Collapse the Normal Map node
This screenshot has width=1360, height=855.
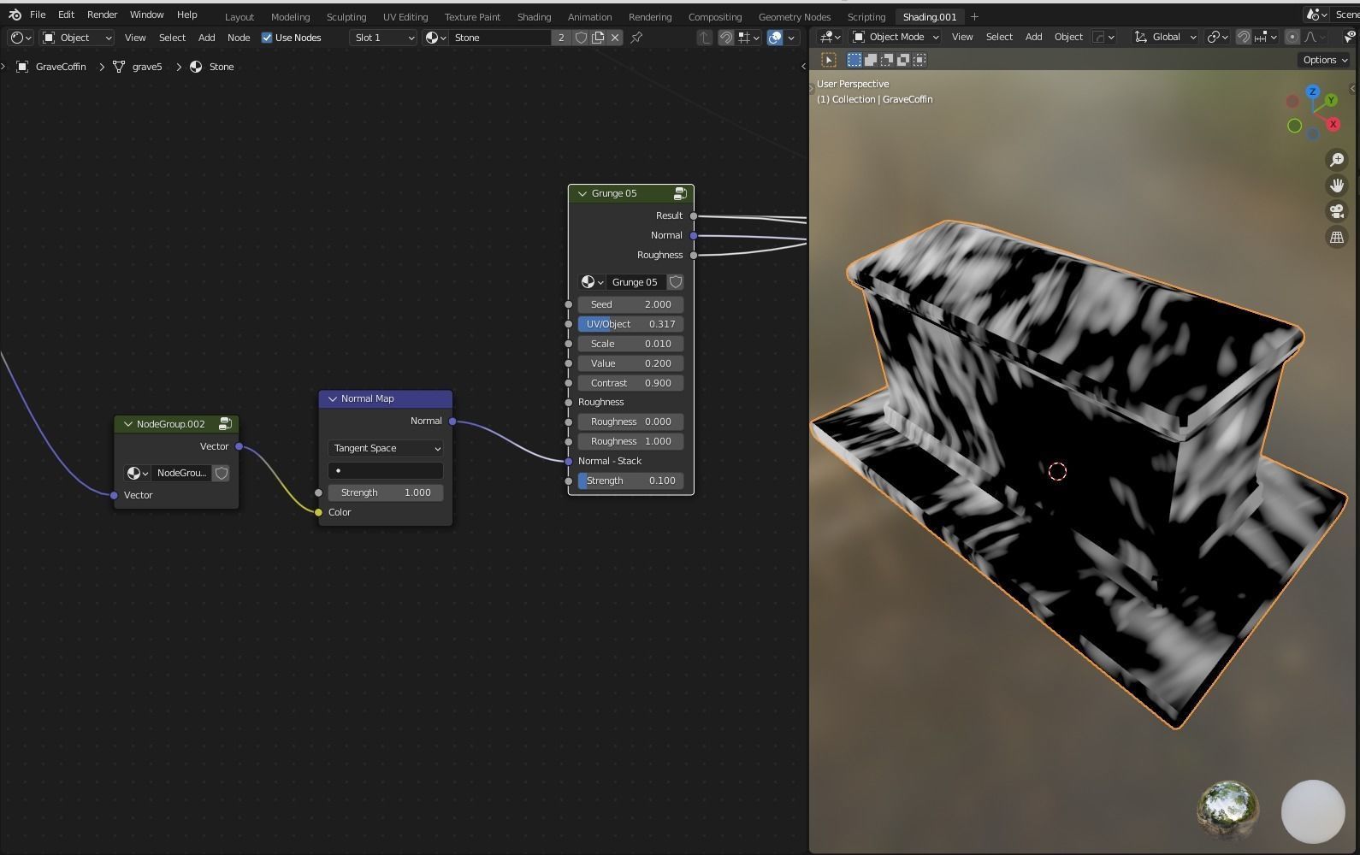pos(333,399)
